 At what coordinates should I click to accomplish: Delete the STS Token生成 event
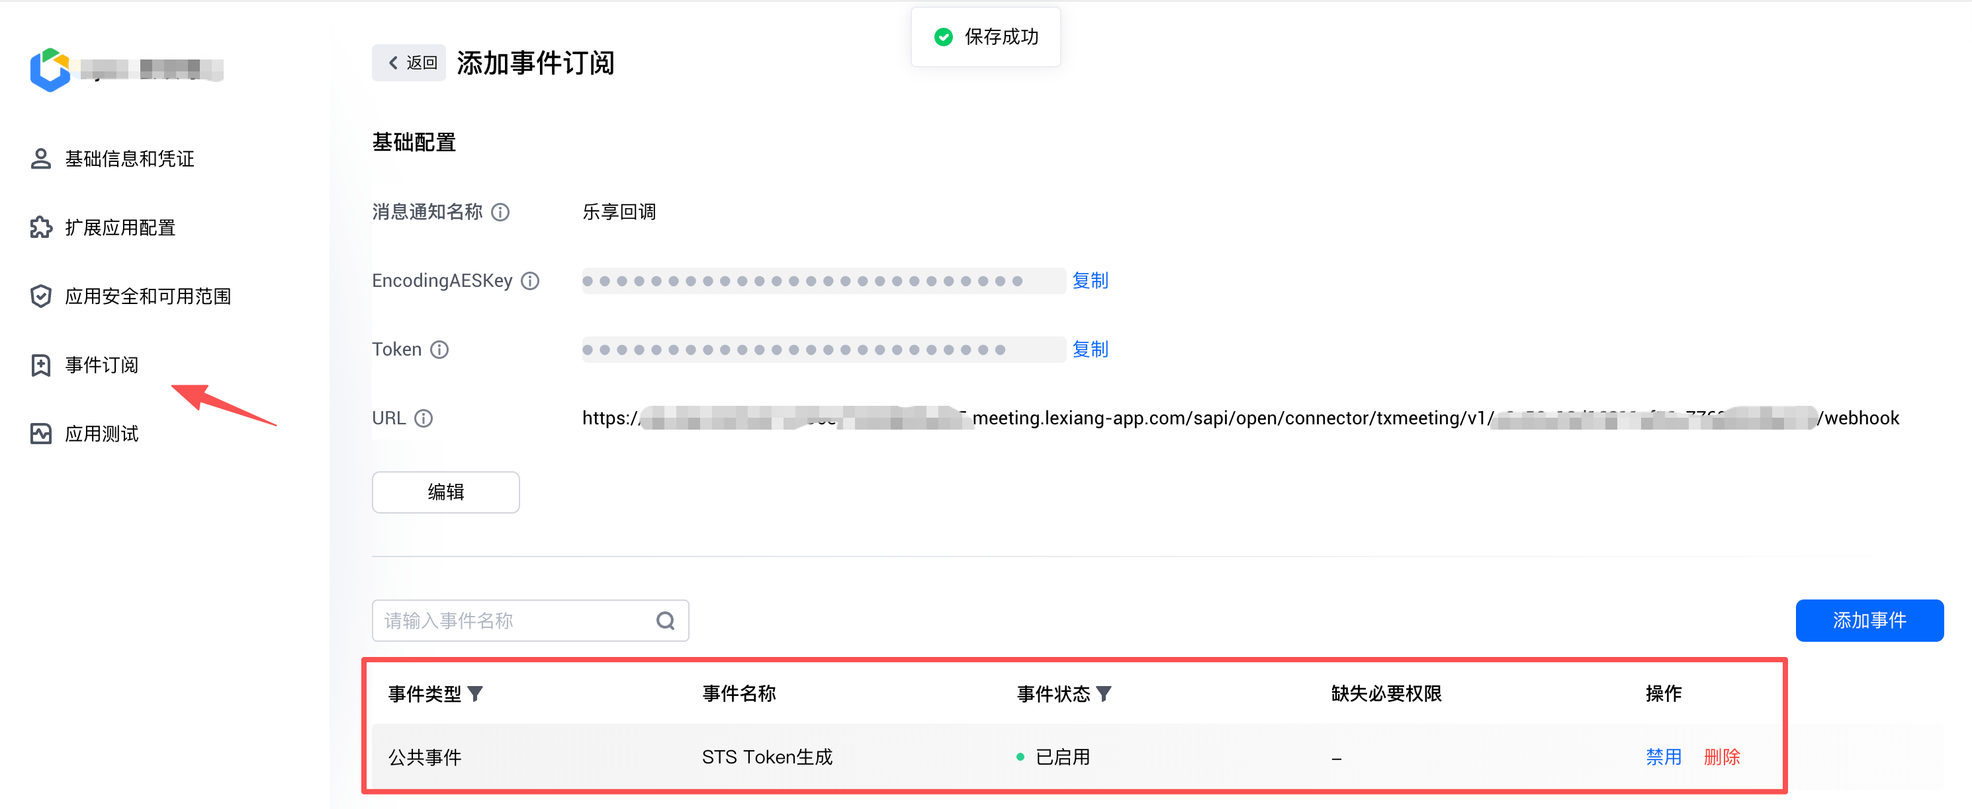click(x=1722, y=757)
